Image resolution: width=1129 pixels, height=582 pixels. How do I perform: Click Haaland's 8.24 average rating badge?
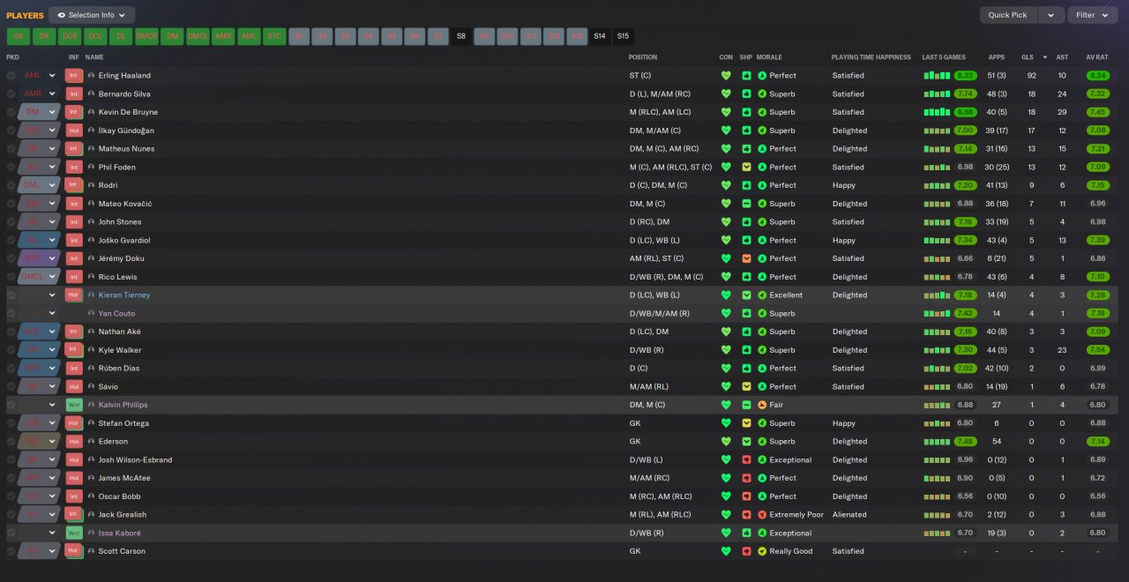[1098, 76]
